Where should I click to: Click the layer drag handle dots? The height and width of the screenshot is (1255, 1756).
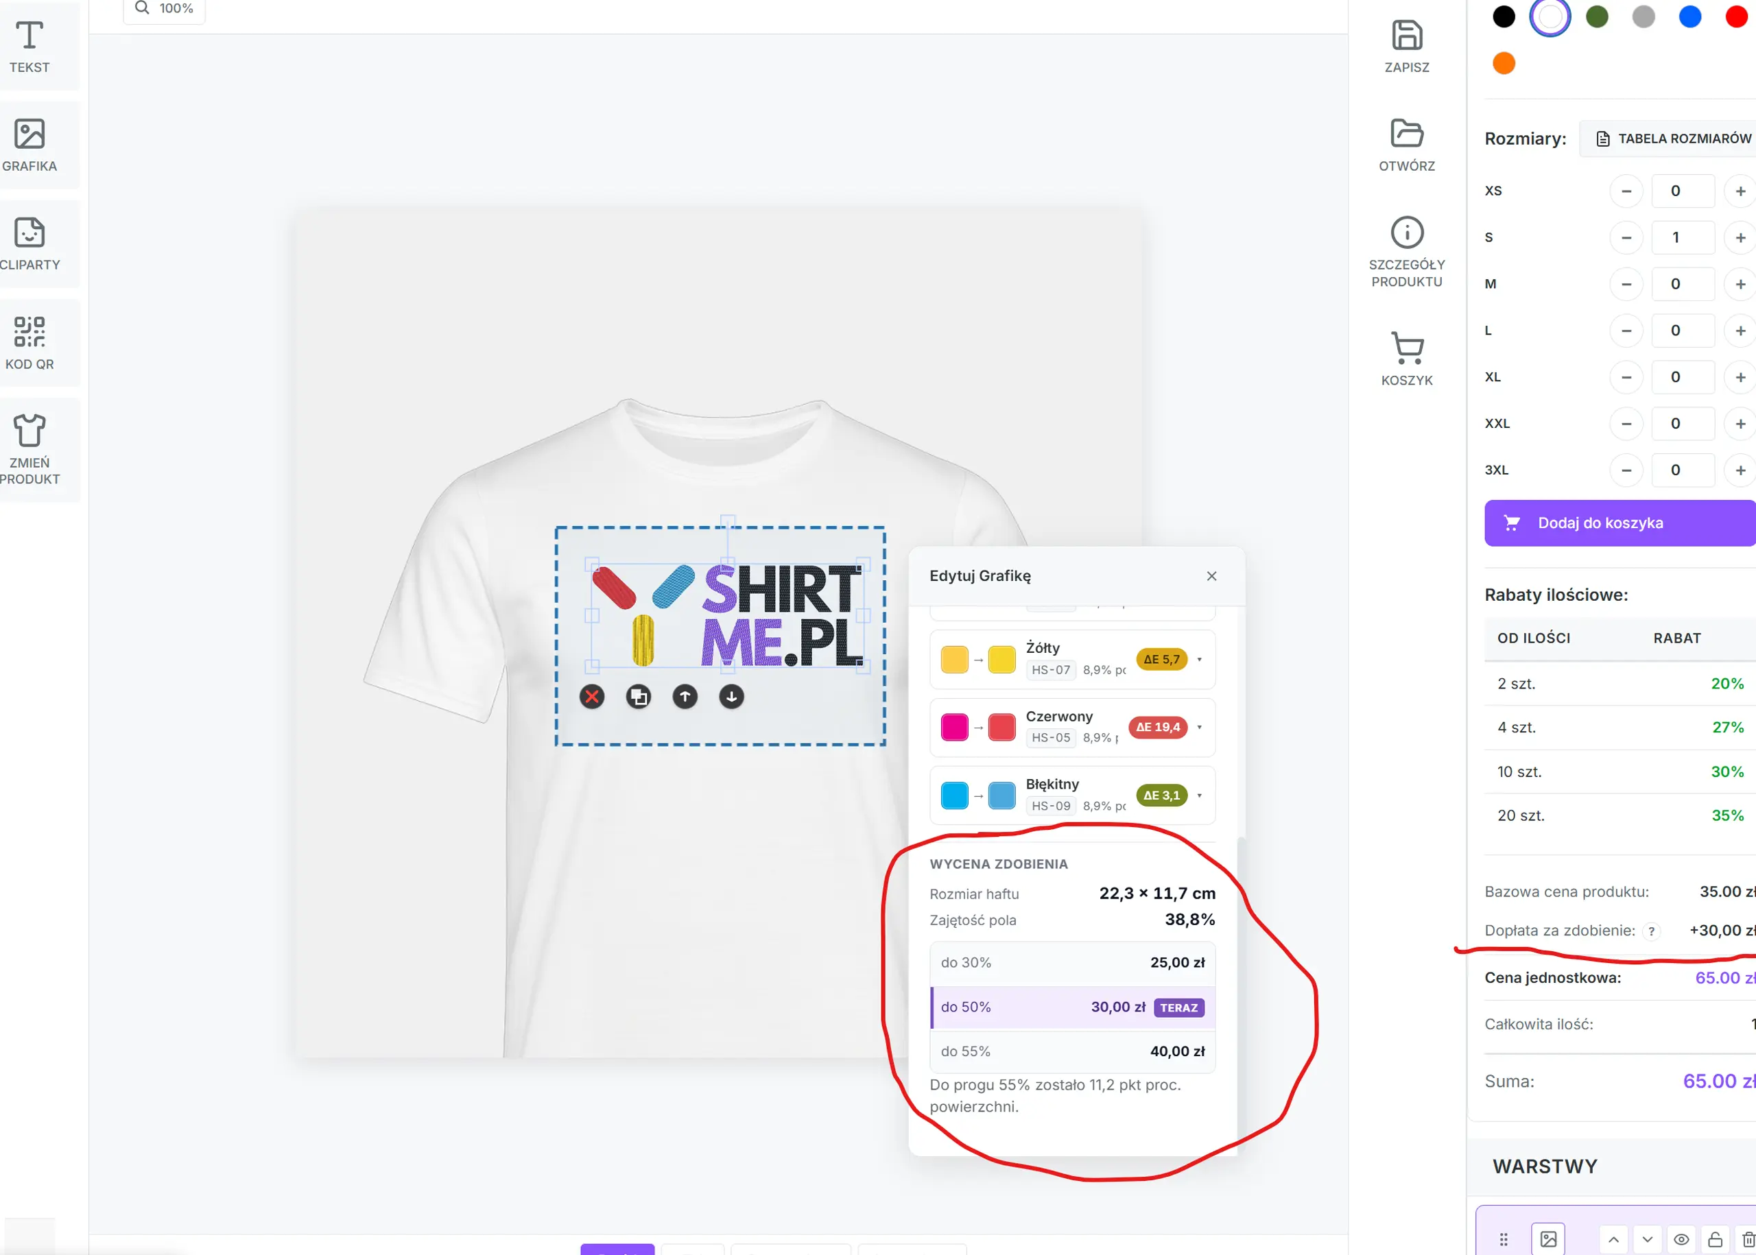[1504, 1239]
